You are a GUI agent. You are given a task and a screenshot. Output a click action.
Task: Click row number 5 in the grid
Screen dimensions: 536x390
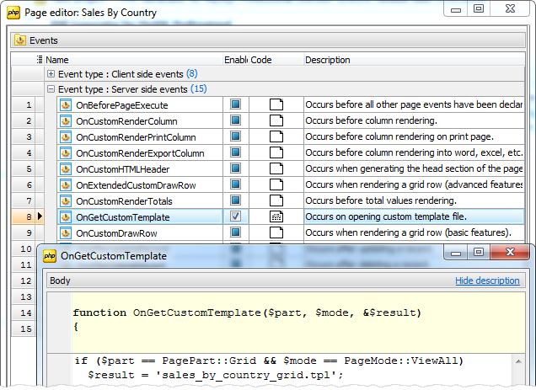(28, 168)
